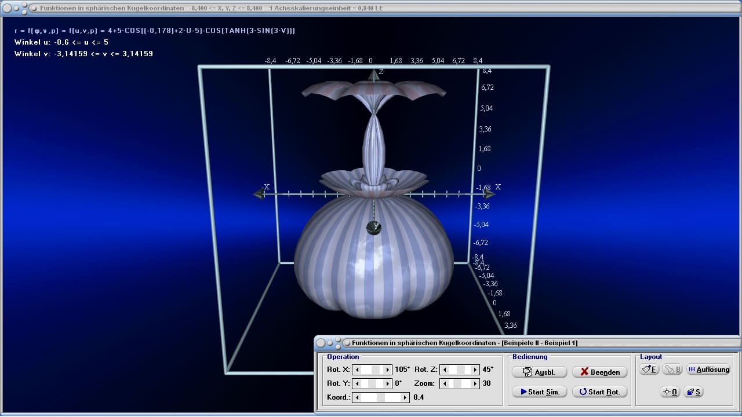742x417 pixels.
Task: Click the main window title bar text
Action: point(211,8)
